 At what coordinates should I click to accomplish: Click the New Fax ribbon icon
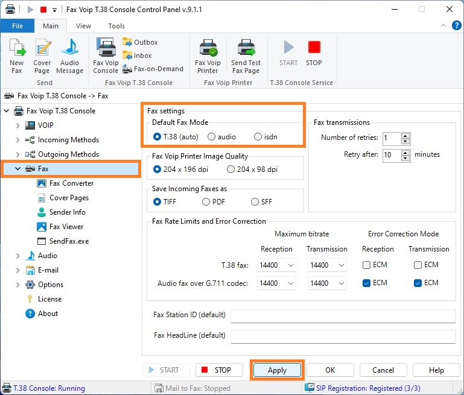17,56
